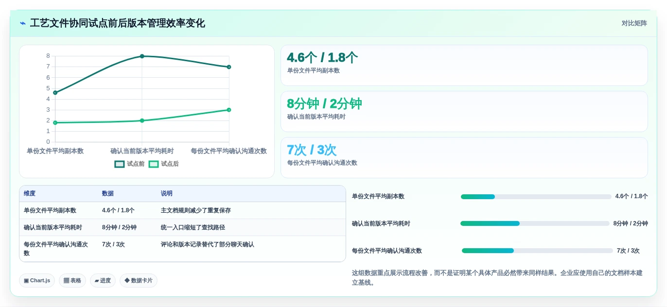Toggle the 试点后 legend item
This screenshot has width=667, height=307.
(163, 164)
